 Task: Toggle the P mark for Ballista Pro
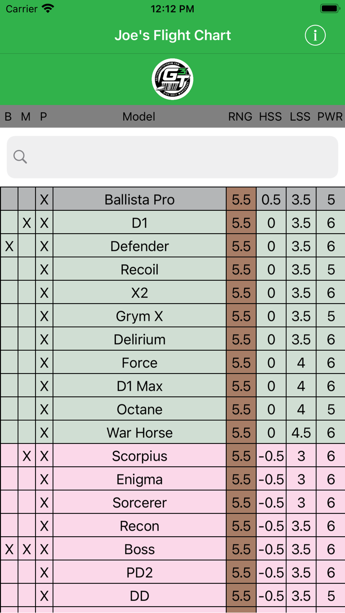click(x=44, y=200)
